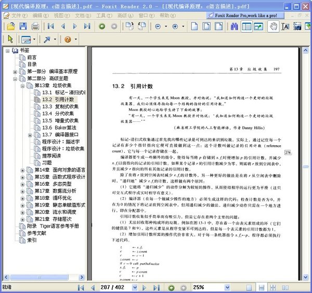Switch to full screen mode icon
312x293 pixels.
click(x=258, y=26)
